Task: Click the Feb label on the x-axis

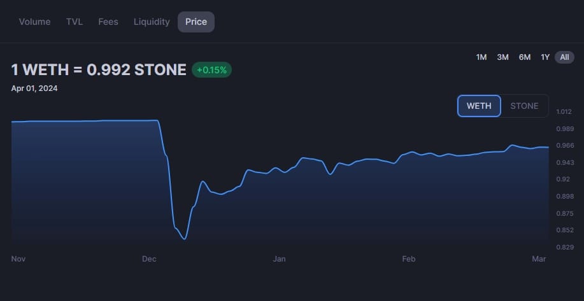Action: point(409,259)
